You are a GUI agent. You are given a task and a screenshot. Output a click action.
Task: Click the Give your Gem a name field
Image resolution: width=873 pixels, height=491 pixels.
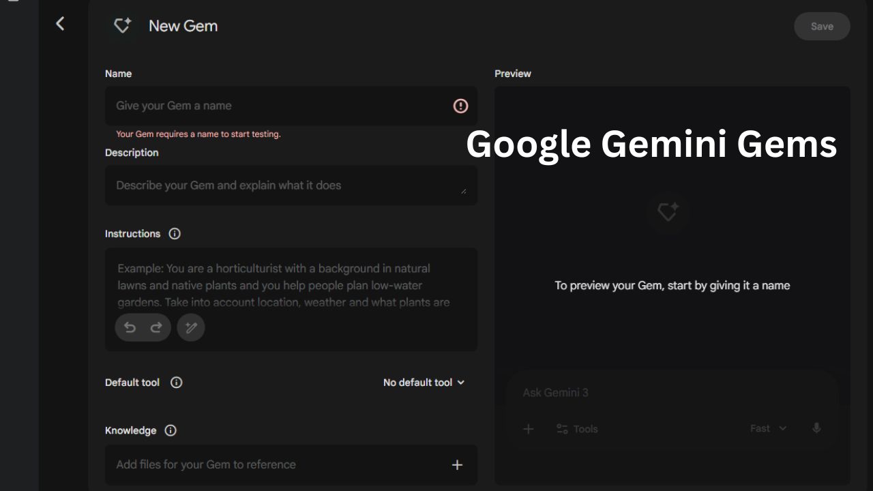[x=273, y=106]
